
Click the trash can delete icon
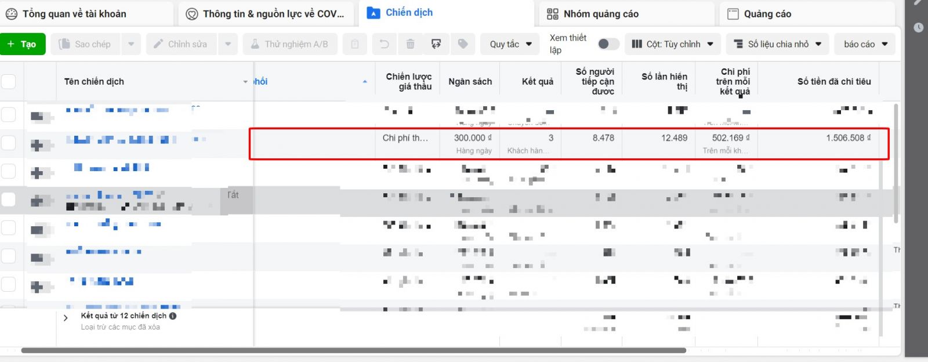tap(410, 44)
